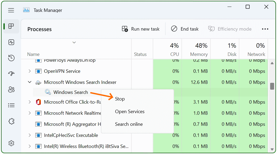The width and height of the screenshot is (277, 154).
Task: Open Task Manager settings
Action: coord(11,143)
